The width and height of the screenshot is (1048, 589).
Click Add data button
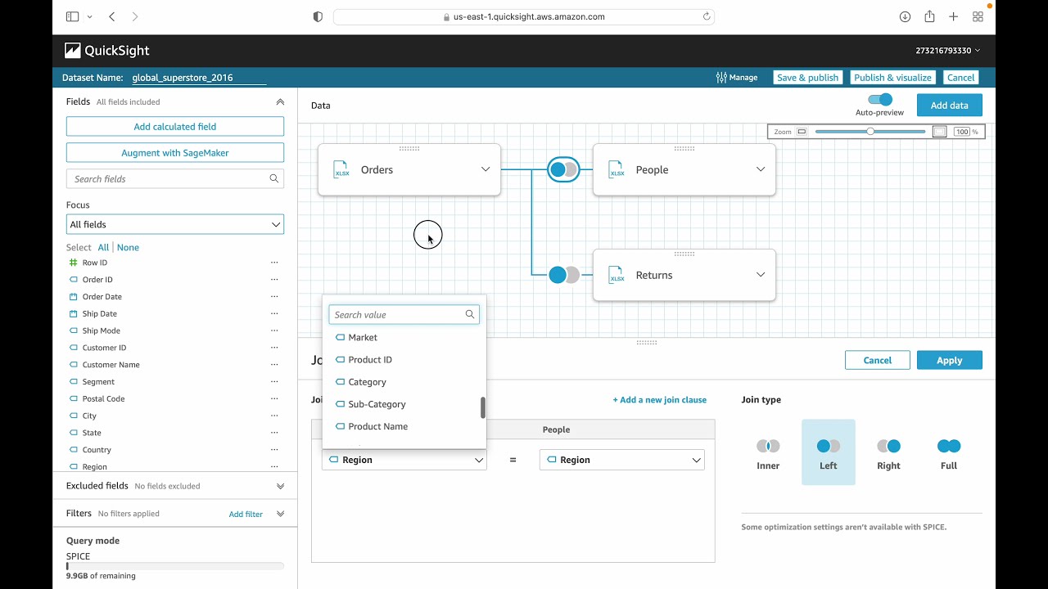pos(950,106)
